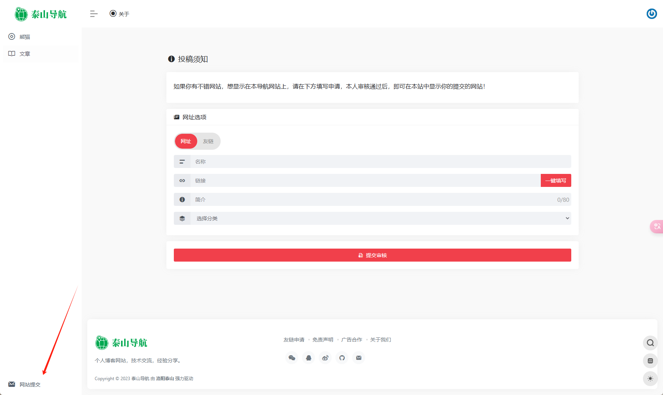Open the 关于 menu item
The height and width of the screenshot is (395, 663).
pos(119,14)
